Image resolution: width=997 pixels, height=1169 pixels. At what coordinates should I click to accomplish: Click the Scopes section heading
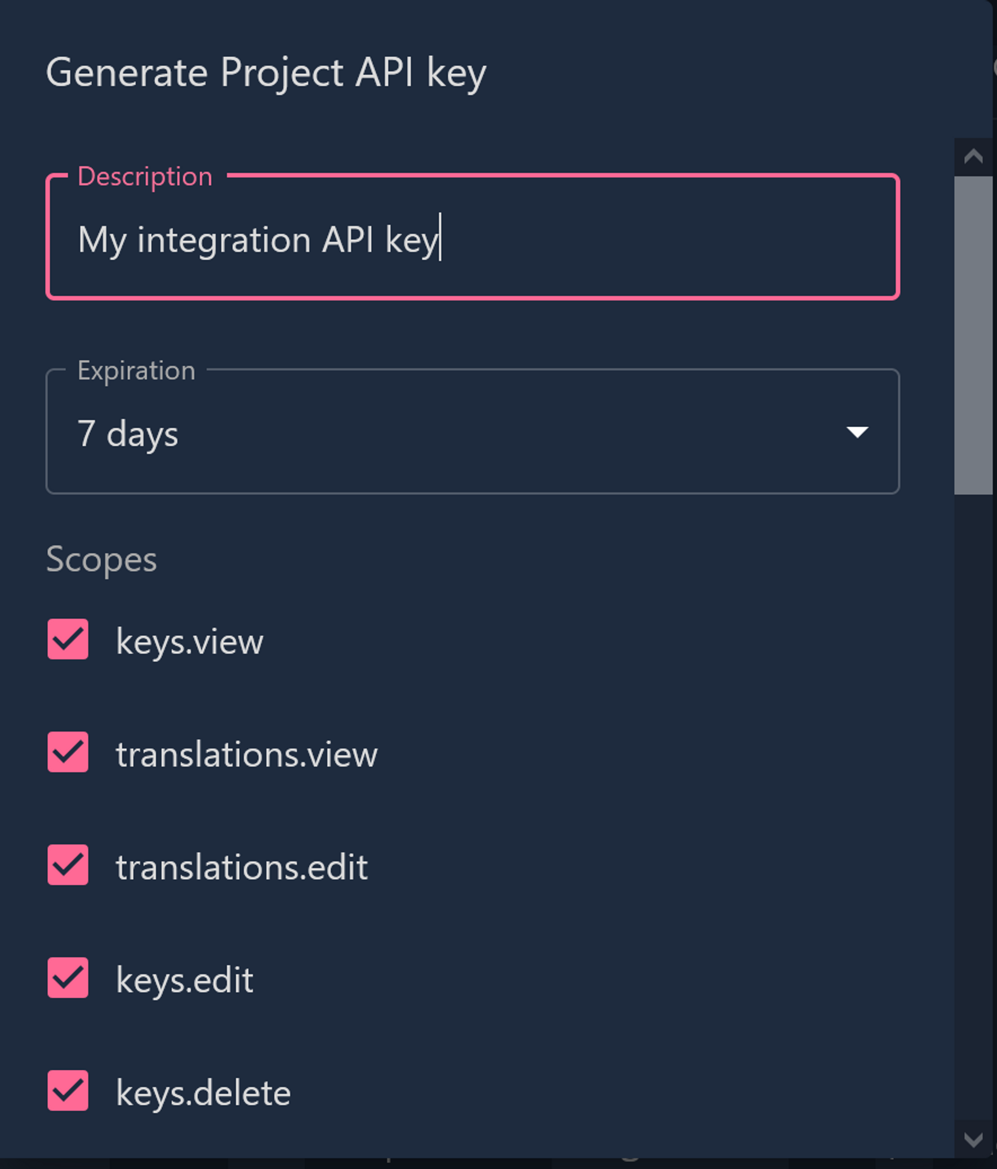[101, 560]
